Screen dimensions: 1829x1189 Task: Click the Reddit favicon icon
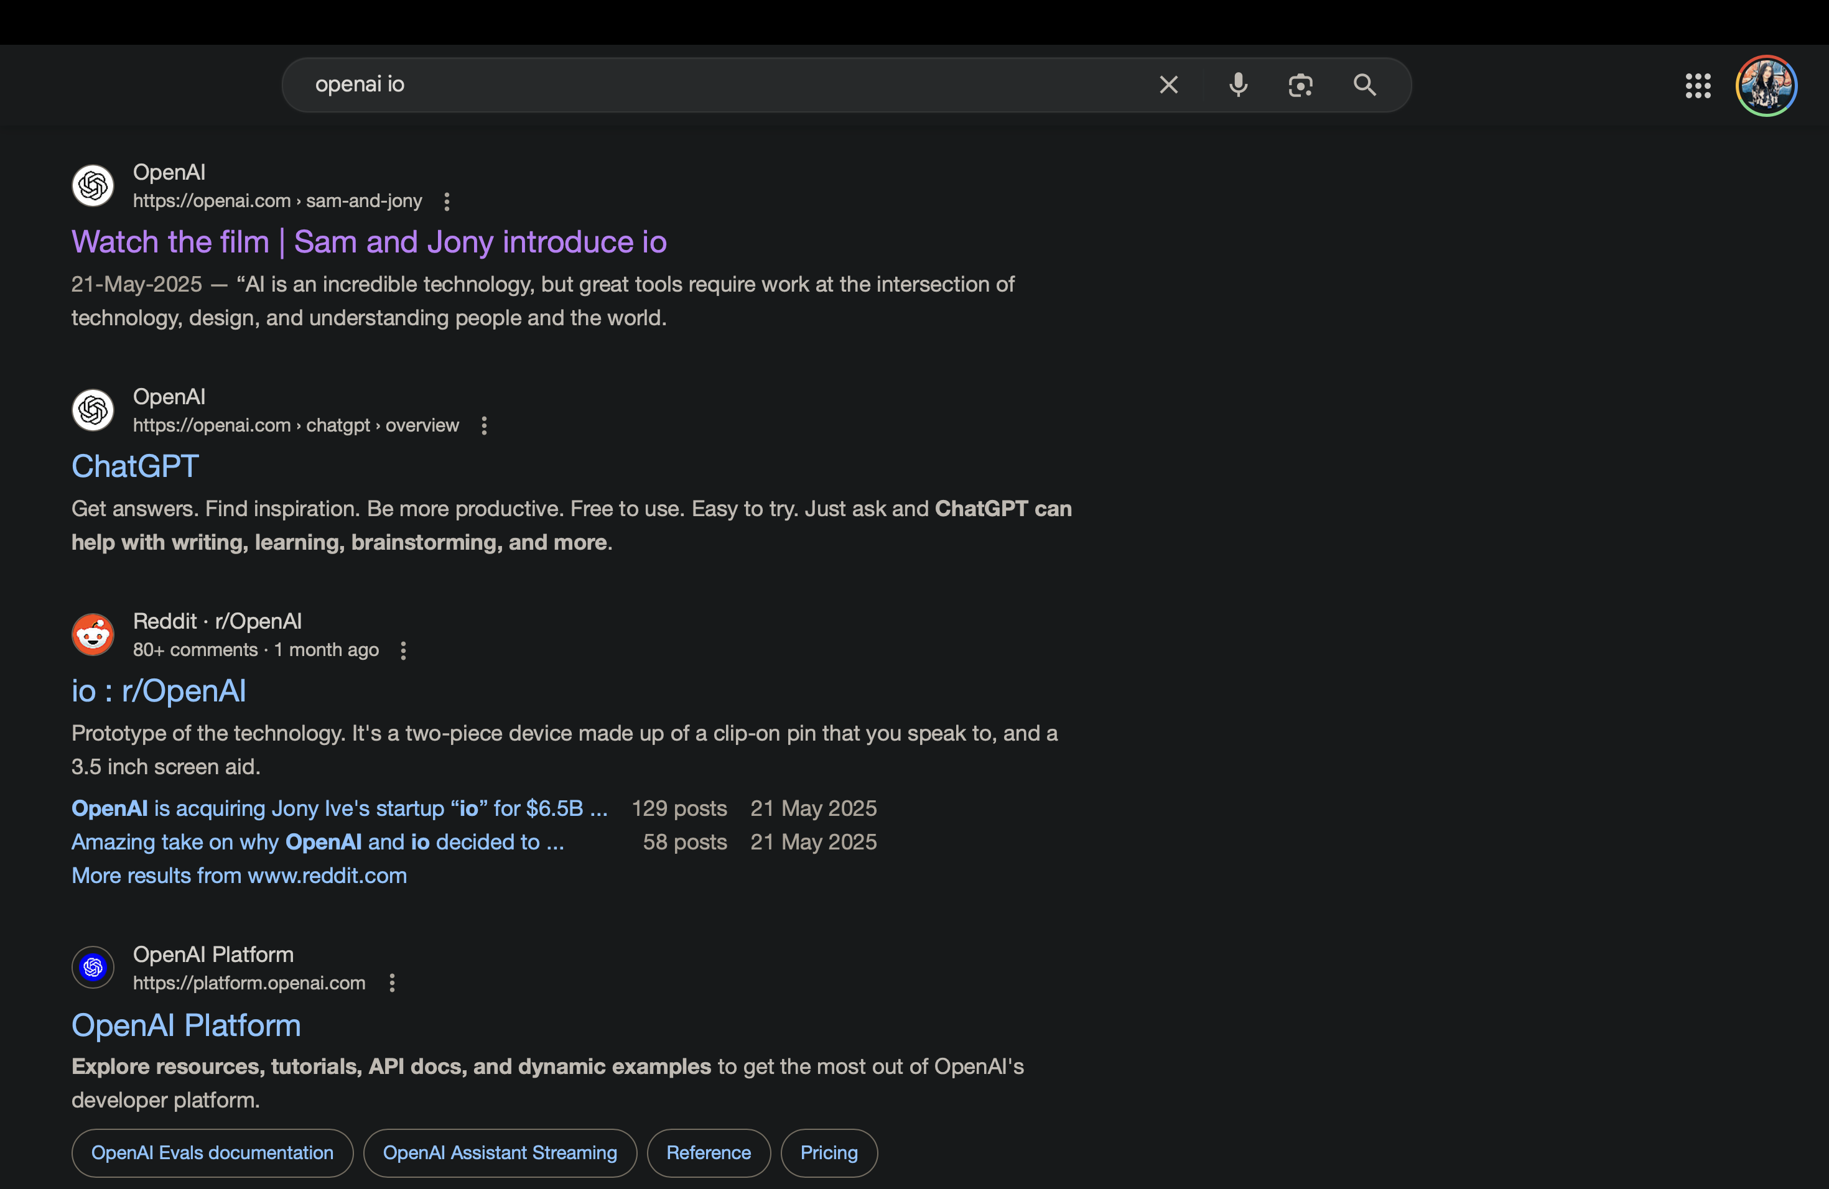click(x=93, y=634)
